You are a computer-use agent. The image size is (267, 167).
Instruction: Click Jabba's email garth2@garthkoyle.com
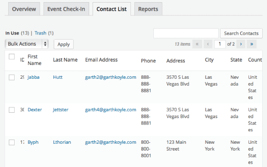[x=111, y=77]
